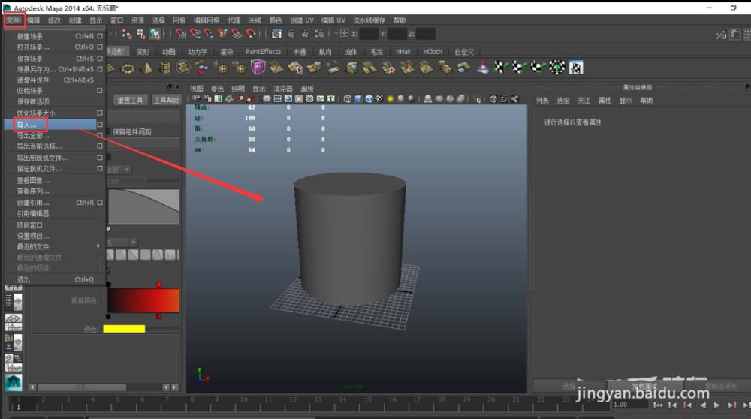The width and height of the screenshot is (751, 419).
Task: Click the grid toggle icon in viewport toolbar
Action: (267, 98)
